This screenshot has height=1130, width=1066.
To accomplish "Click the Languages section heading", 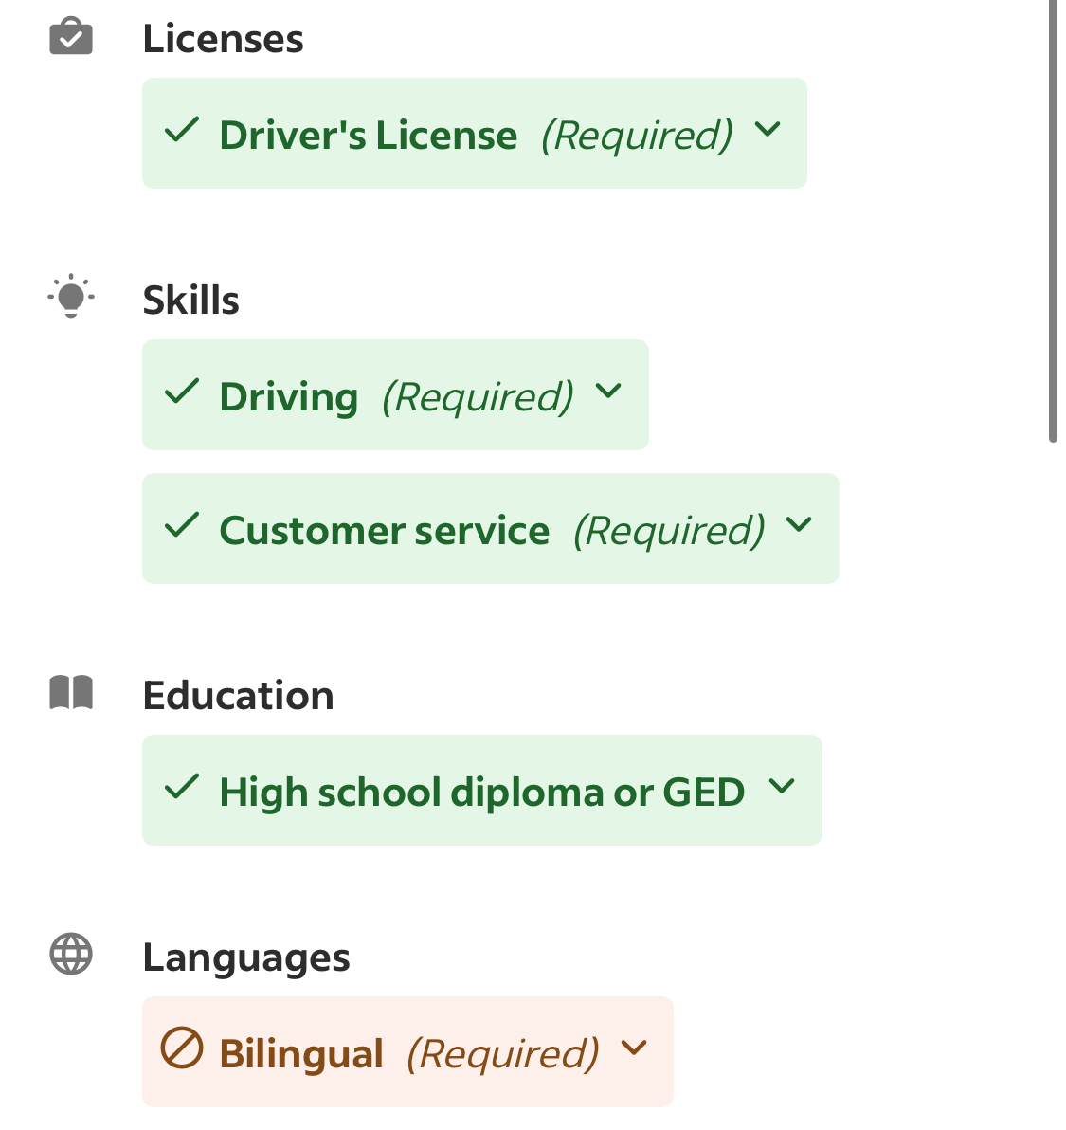I will (246, 957).
